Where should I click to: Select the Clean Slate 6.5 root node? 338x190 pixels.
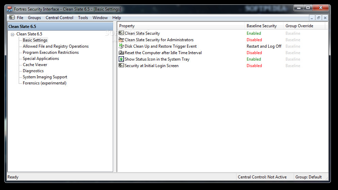[29, 34]
